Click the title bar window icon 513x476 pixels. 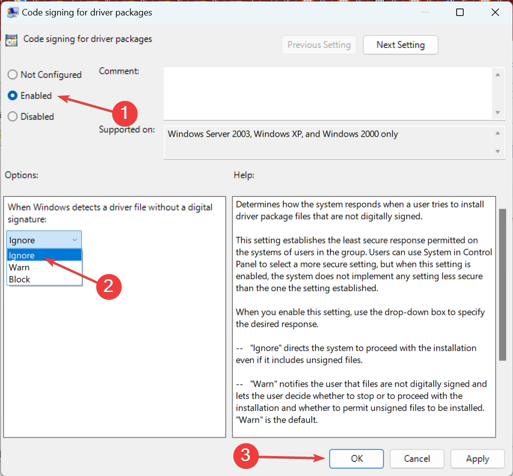(12, 13)
